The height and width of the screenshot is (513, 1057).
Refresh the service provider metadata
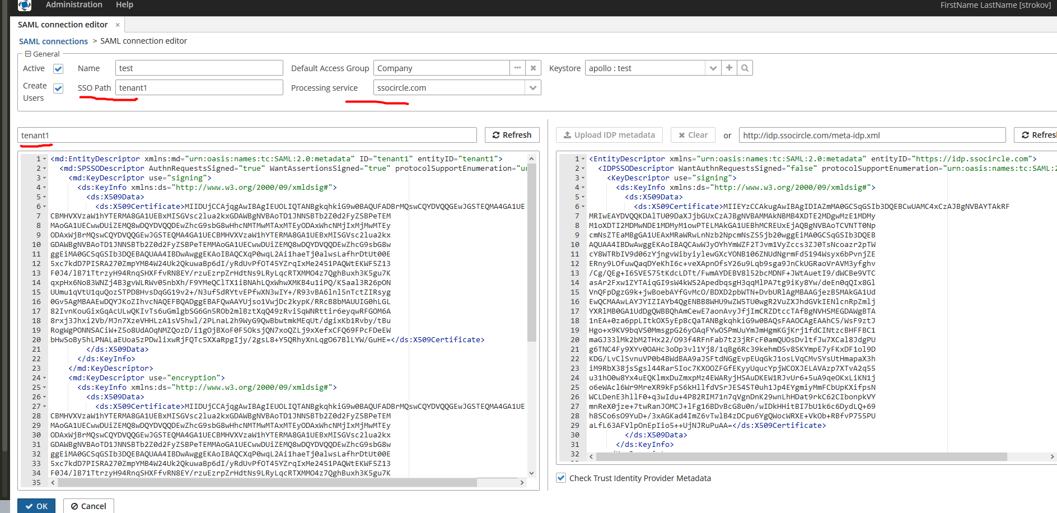tap(512, 135)
